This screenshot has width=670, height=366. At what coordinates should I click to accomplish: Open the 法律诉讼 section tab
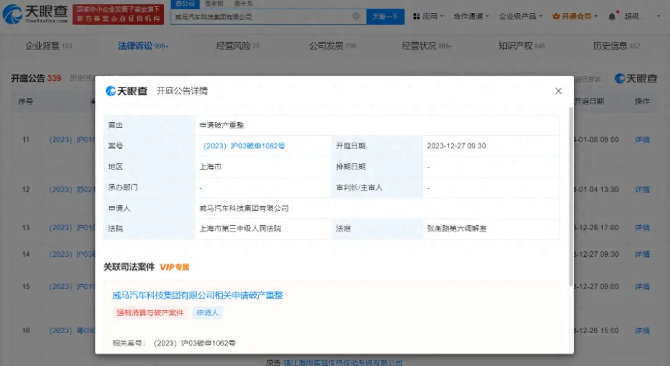click(x=143, y=46)
